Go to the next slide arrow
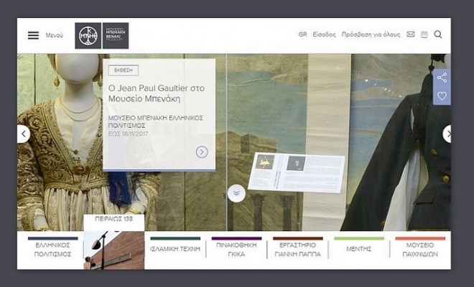The width and height of the screenshot is (474, 287). (447, 134)
